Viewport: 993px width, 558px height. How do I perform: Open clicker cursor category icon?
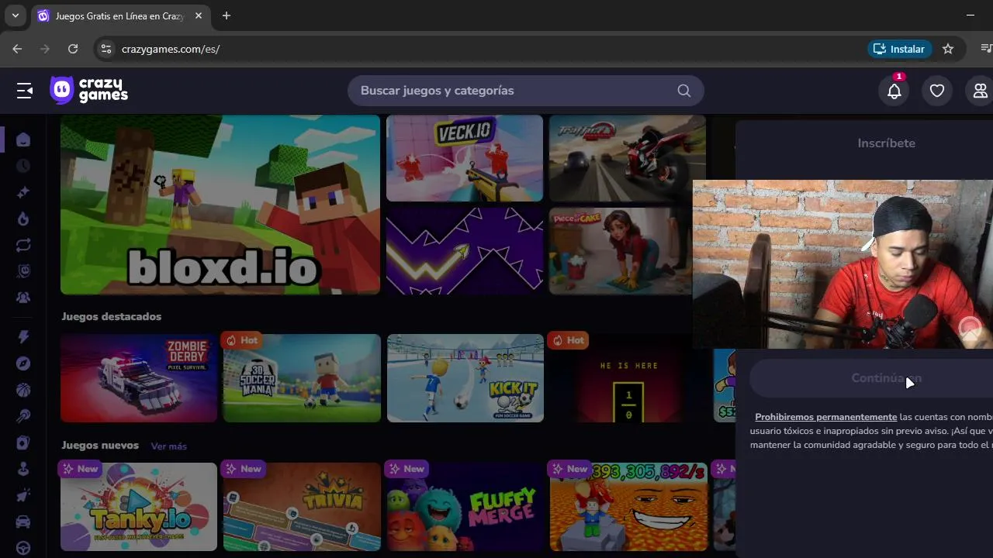23,495
